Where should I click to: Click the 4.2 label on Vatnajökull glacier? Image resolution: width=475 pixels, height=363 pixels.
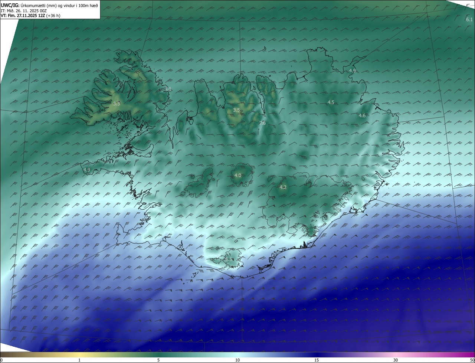(283, 187)
